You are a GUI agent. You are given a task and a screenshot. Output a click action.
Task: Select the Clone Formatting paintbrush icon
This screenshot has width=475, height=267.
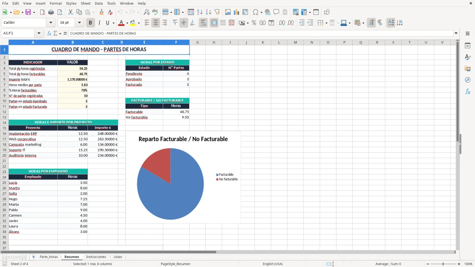[102, 12]
